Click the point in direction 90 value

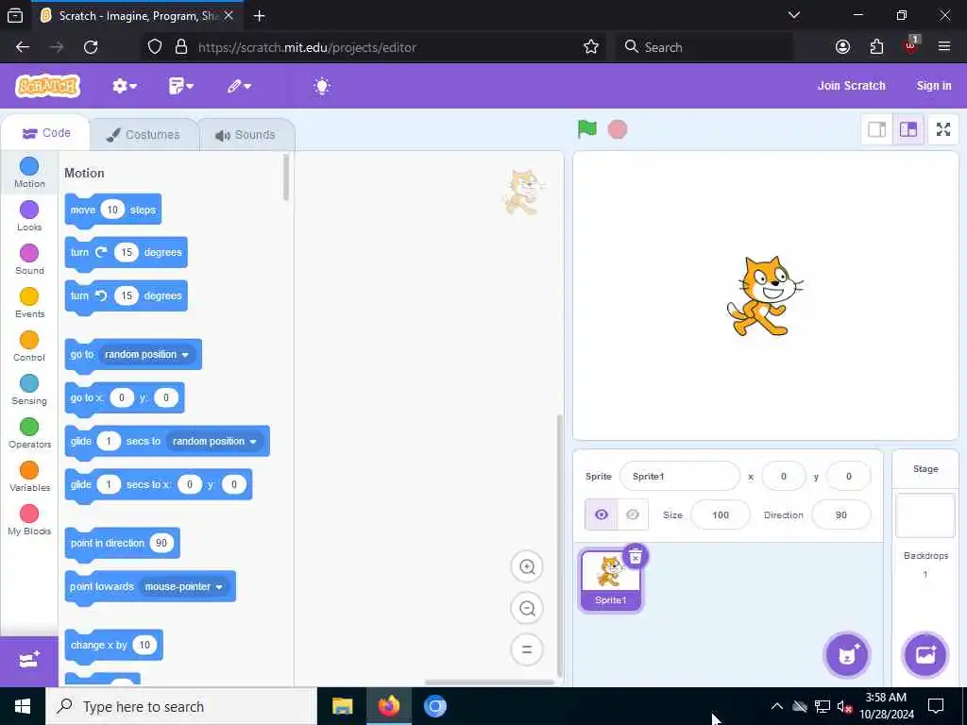click(x=161, y=543)
